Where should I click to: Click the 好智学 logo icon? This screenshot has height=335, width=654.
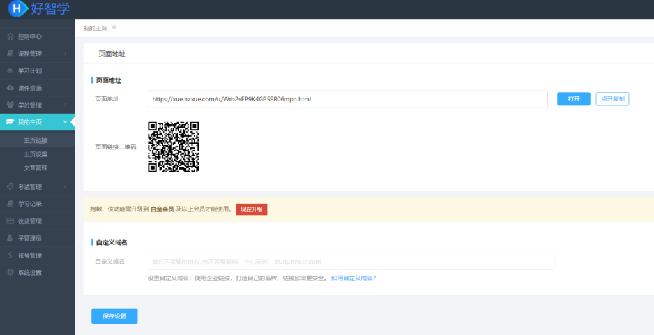pos(17,8)
